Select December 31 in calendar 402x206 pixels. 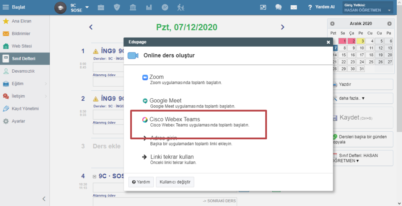click(361, 69)
